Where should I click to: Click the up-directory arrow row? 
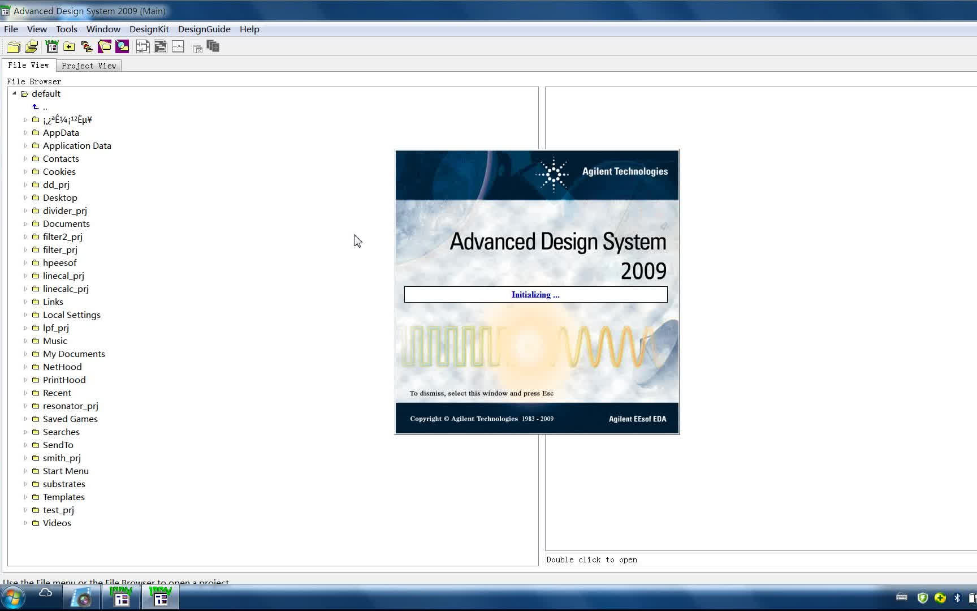[x=40, y=106]
